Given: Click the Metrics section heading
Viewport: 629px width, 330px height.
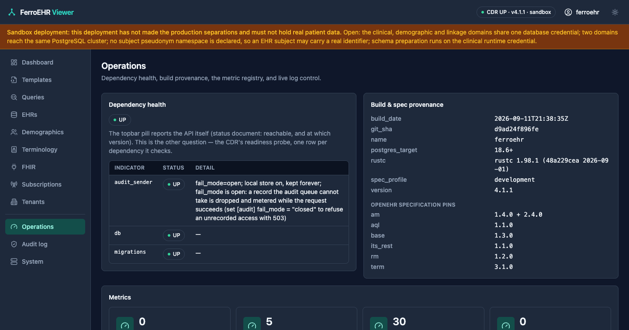Looking at the screenshot, I should [120, 297].
